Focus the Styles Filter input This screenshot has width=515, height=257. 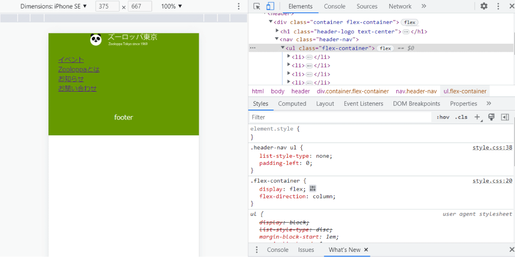(x=340, y=117)
